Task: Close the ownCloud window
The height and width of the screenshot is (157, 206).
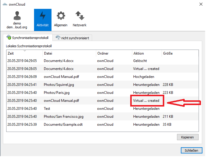Action: pyautogui.click(x=201, y=4)
